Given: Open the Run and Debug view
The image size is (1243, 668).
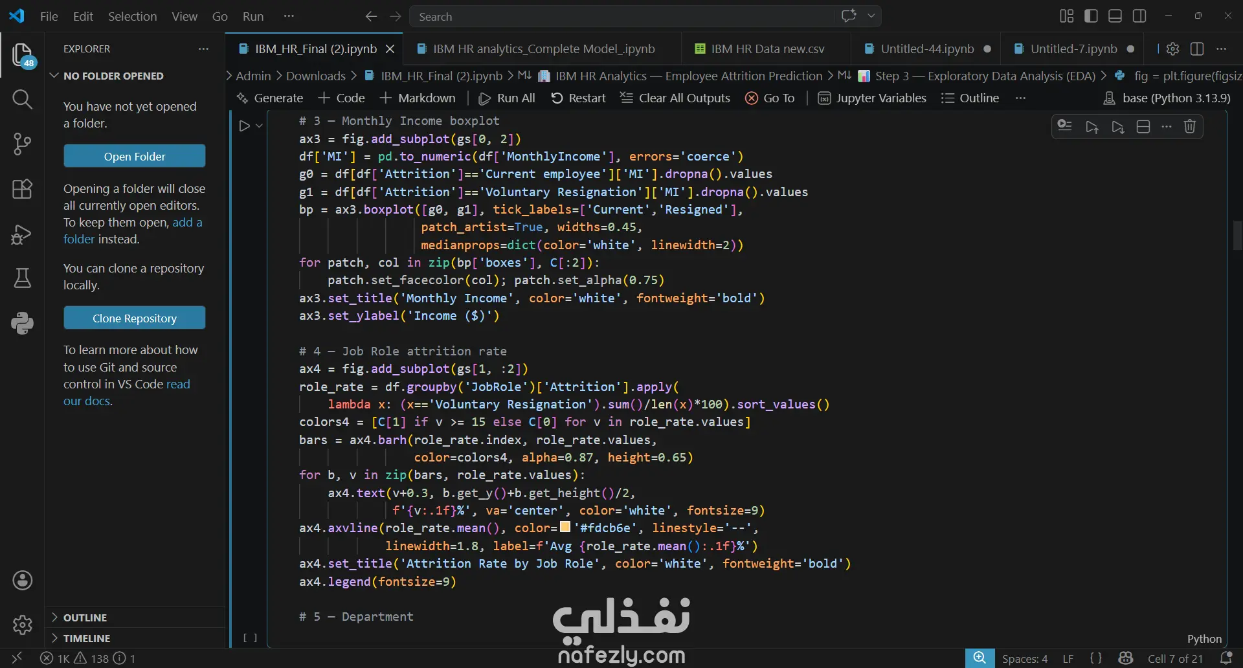Looking at the screenshot, I should (x=23, y=234).
